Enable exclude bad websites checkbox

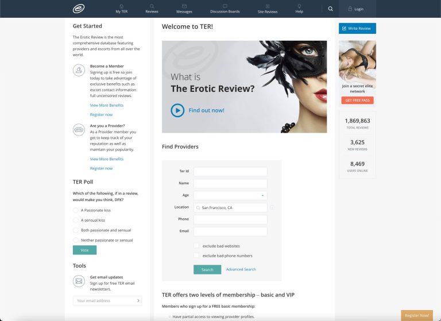(x=196, y=246)
